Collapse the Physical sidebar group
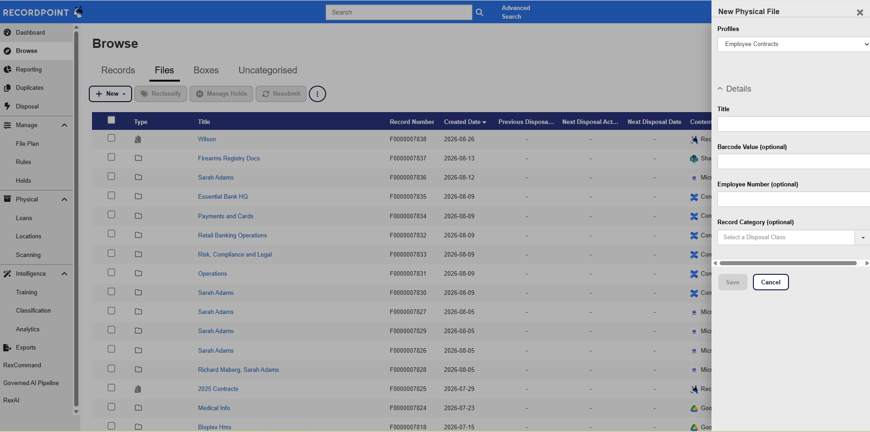 click(64, 200)
